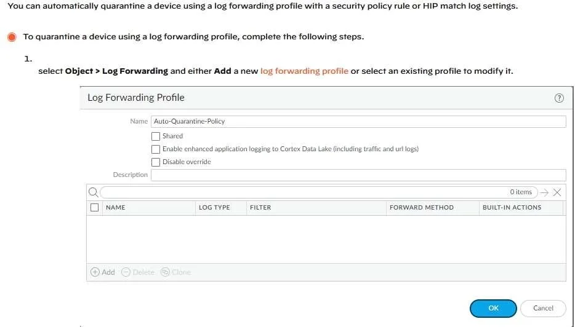Click the BUILT-IN ACTIONS column header
This screenshot has width=575, height=327.
[512, 207]
